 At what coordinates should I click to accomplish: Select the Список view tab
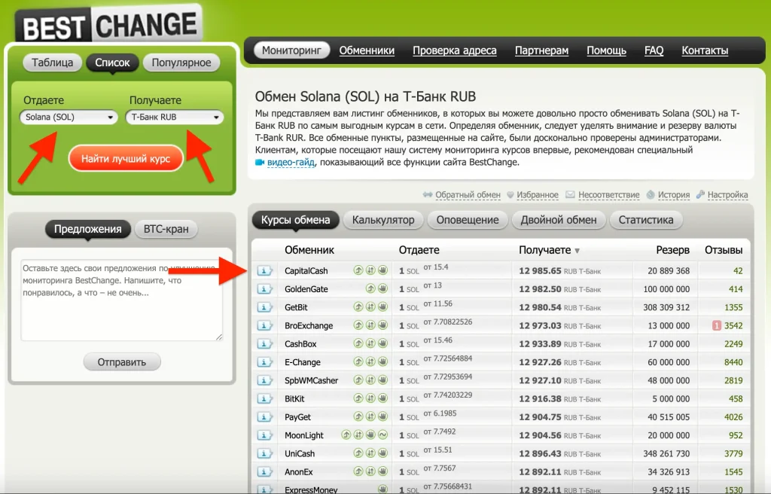112,63
